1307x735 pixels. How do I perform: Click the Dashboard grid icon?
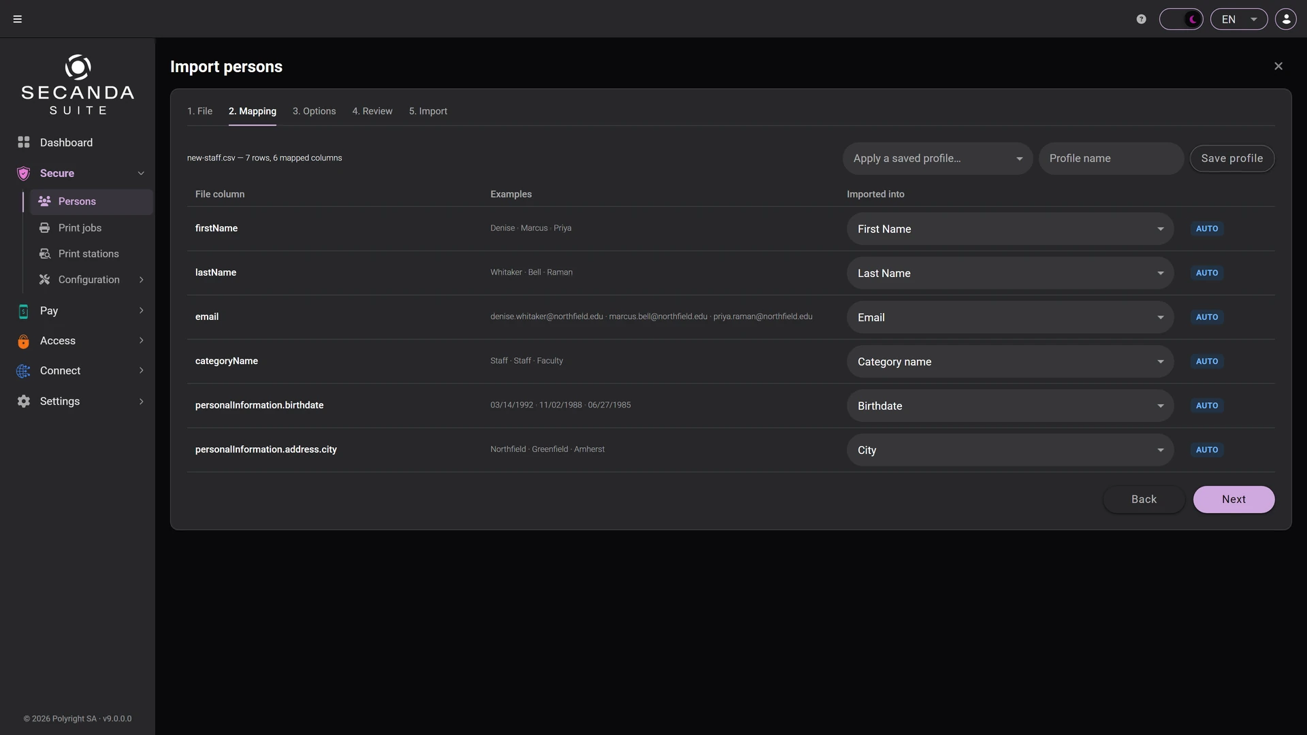pyautogui.click(x=24, y=142)
